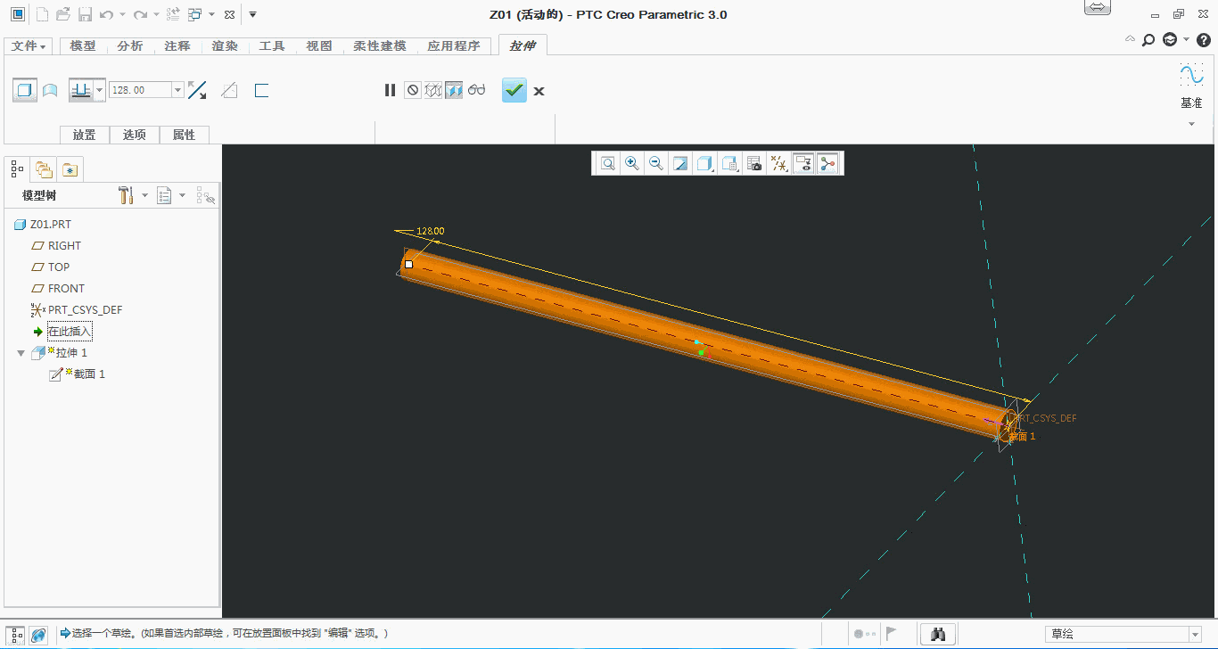
Task: Click the refit view icon
Action: tap(608, 163)
